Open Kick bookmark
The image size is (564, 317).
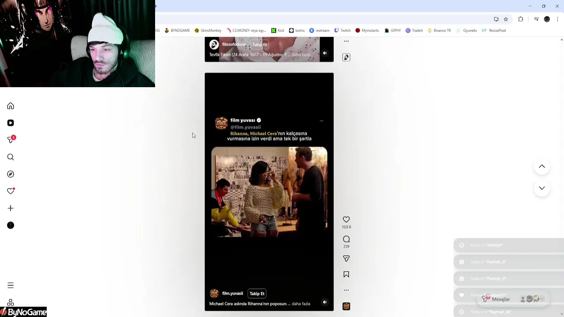[278, 30]
